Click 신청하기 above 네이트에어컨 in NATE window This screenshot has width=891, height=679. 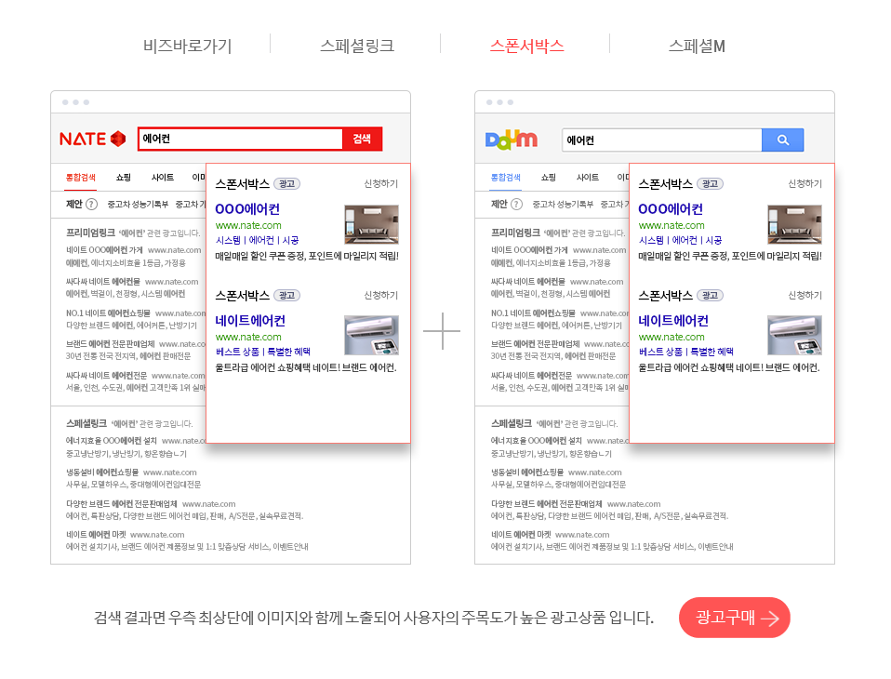point(380,296)
